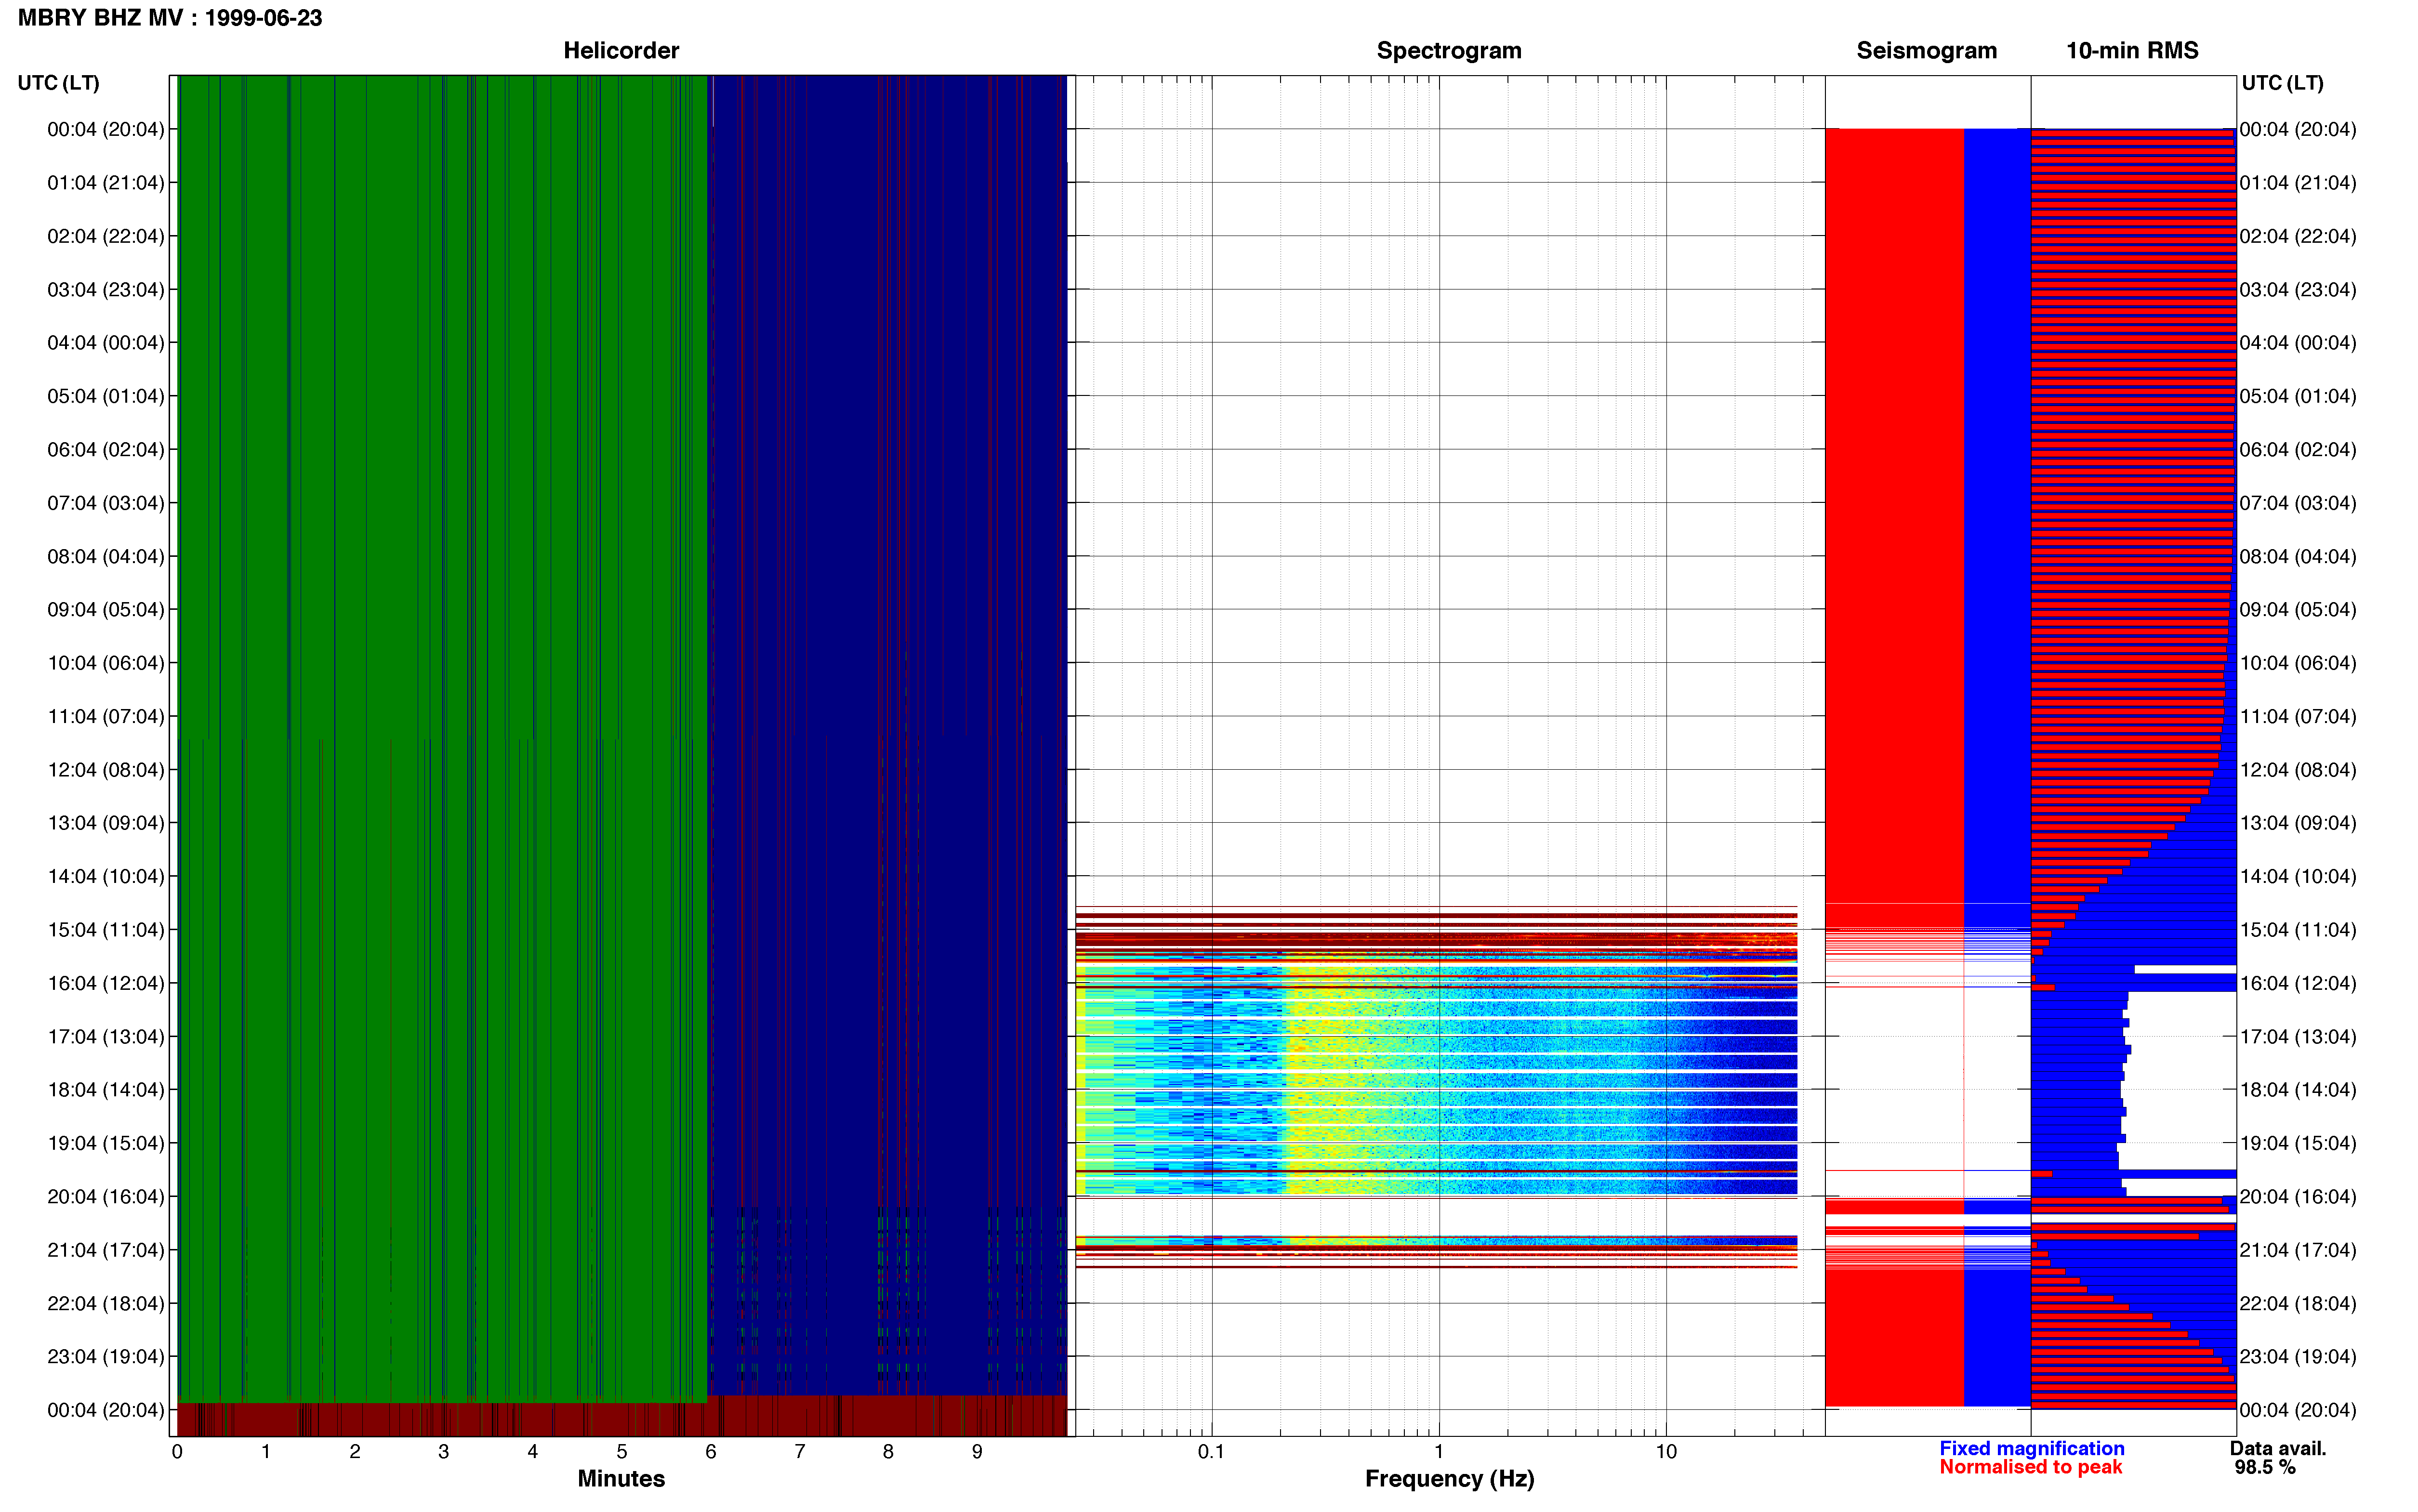2418x1512 pixels.
Task: Click the left '06:04 (02:04)' time label
Action: (106, 450)
